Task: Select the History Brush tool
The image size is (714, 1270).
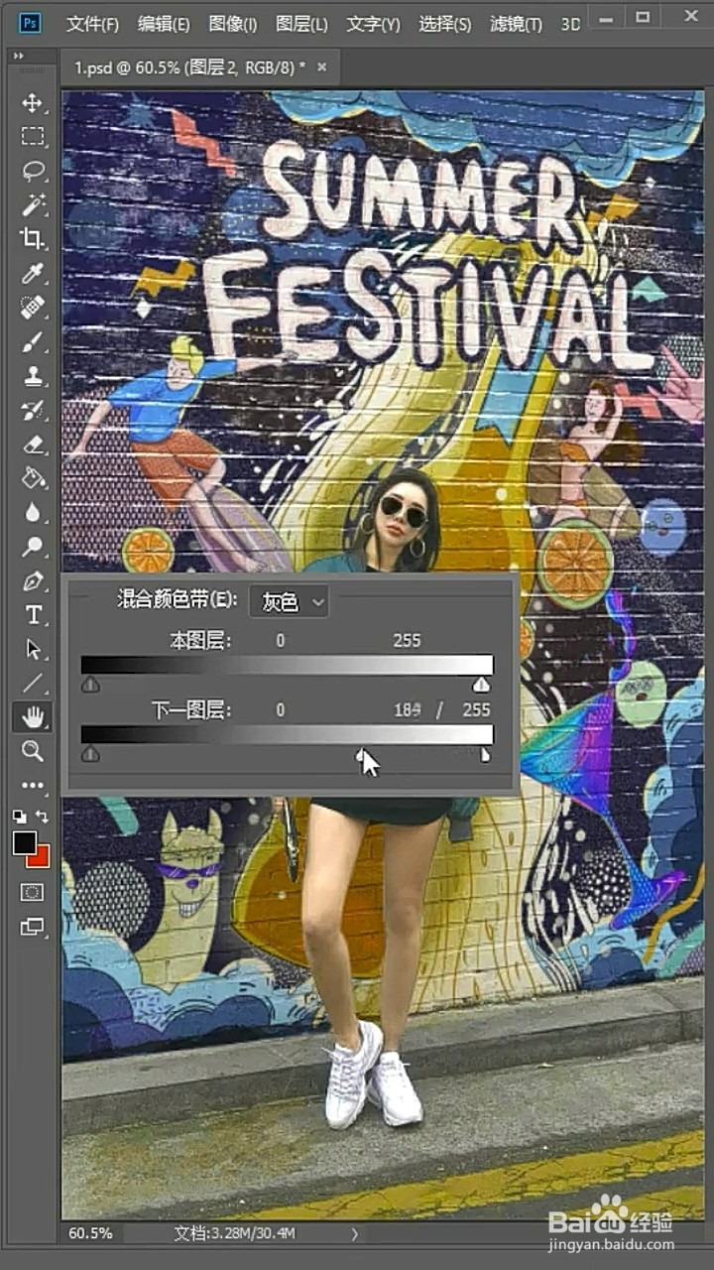Action: point(33,410)
